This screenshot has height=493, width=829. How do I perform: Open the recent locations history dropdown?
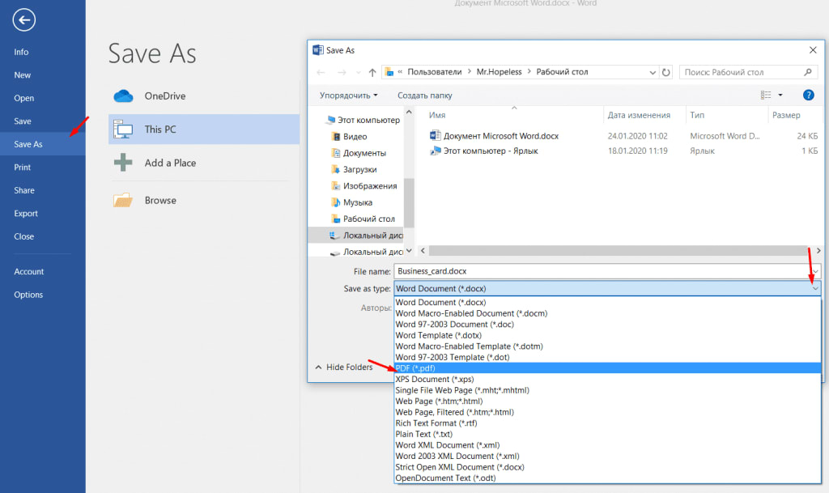pos(359,72)
